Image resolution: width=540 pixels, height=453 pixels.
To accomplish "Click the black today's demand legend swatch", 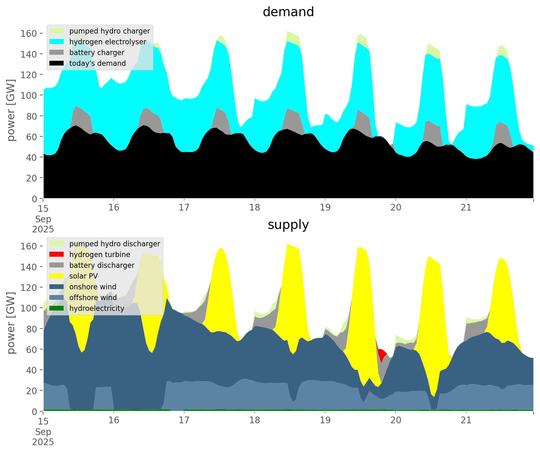I will (x=57, y=63).
